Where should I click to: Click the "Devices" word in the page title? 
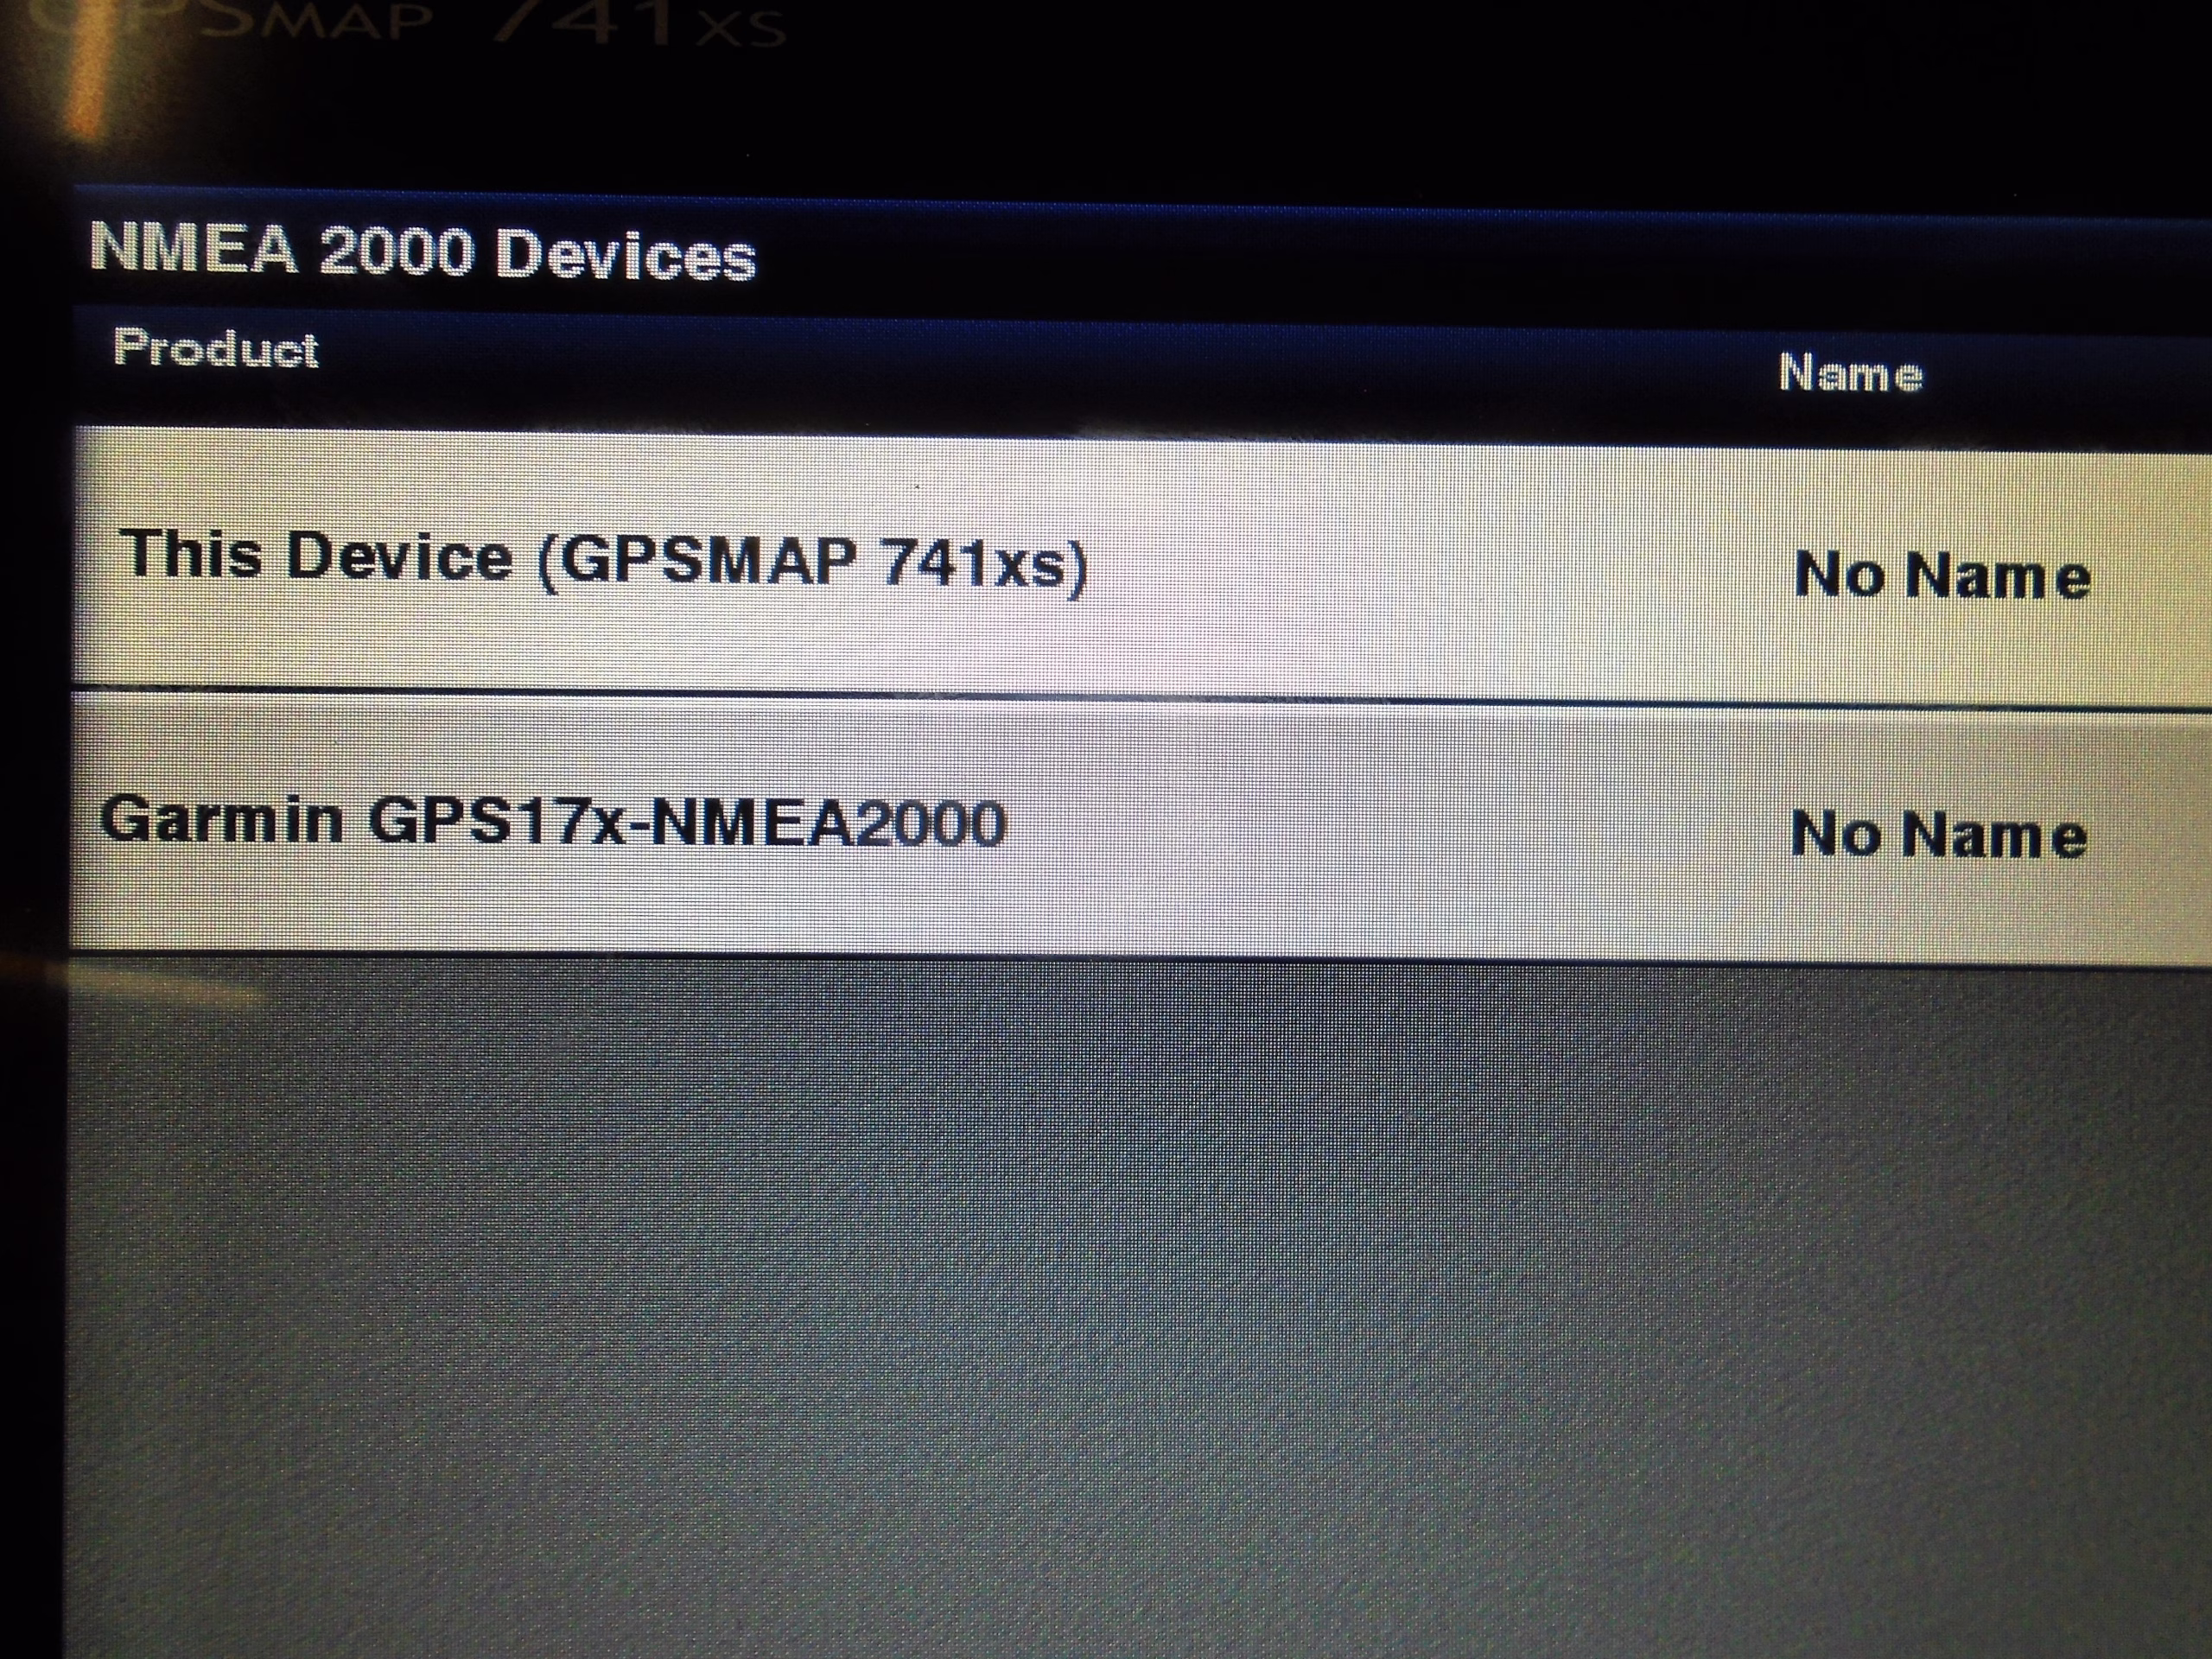point(625,256)
